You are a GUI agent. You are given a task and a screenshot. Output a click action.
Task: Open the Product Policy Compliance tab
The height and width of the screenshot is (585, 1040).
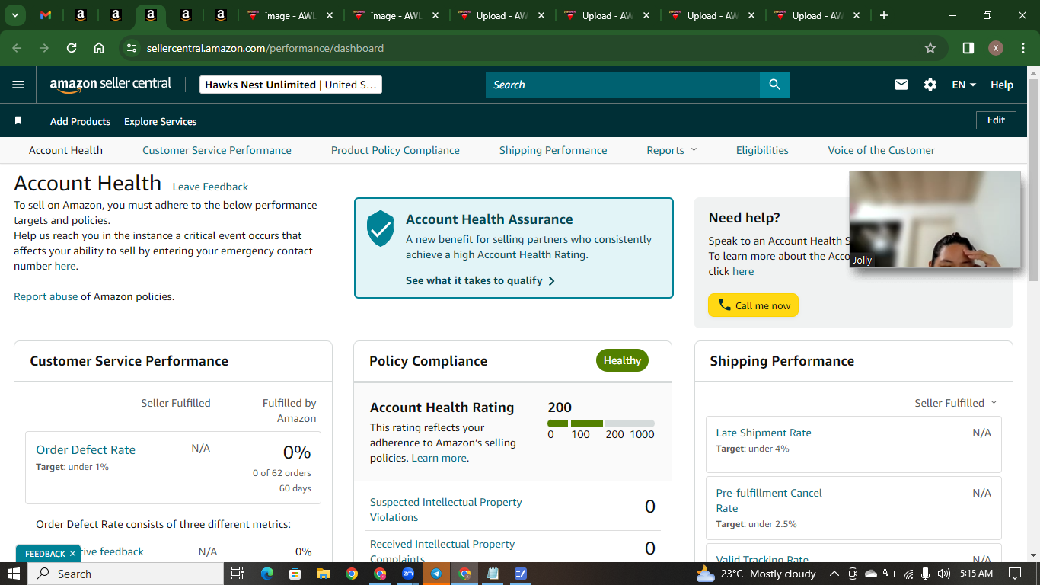pyautogui.click(x=395, y=150)
